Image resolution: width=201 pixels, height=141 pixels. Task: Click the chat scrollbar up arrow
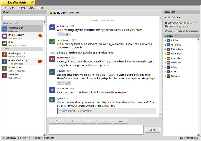pos(160,17)
